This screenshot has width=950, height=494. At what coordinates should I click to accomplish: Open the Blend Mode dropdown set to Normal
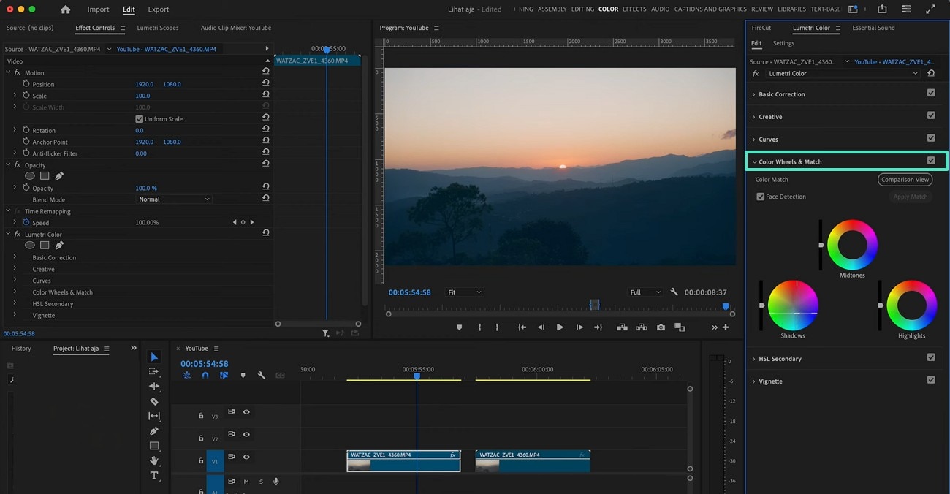174,199
